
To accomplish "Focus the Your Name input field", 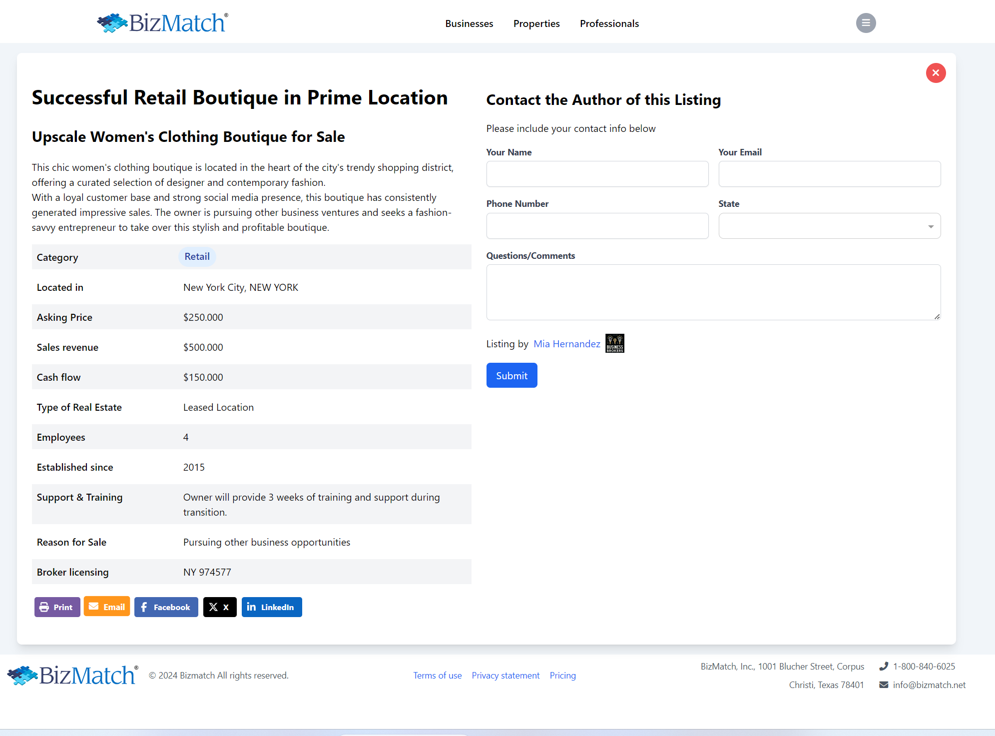I will (x=597, y=174).
